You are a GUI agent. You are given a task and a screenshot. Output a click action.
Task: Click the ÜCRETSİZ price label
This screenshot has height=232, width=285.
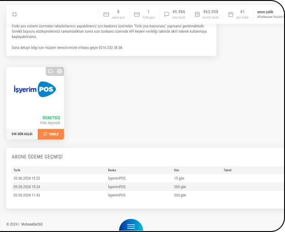click(x=51, y=118)
